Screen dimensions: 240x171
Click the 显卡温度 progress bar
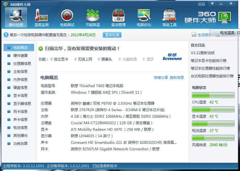[213, 109]
